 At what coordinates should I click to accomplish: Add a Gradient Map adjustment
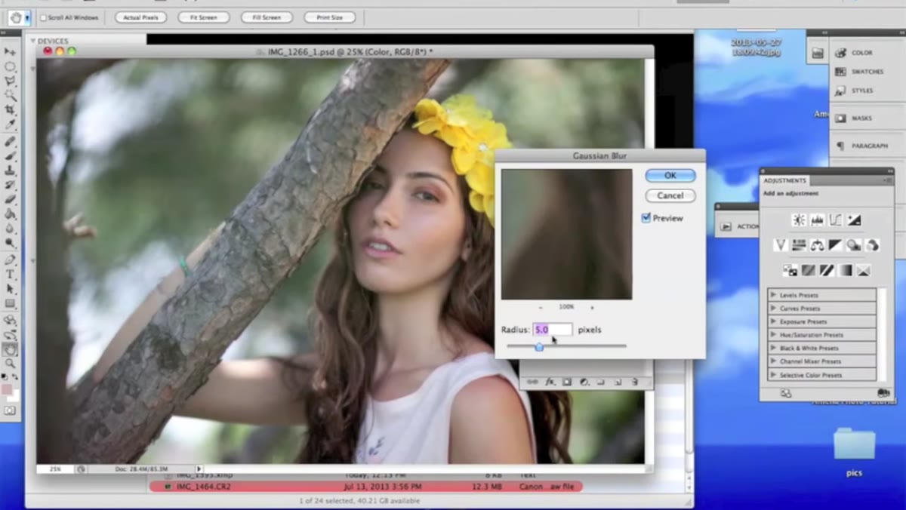(845, 270)
